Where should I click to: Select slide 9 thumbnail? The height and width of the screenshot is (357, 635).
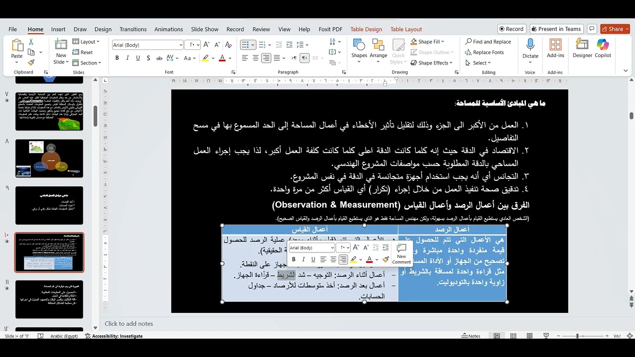(49, 205)
